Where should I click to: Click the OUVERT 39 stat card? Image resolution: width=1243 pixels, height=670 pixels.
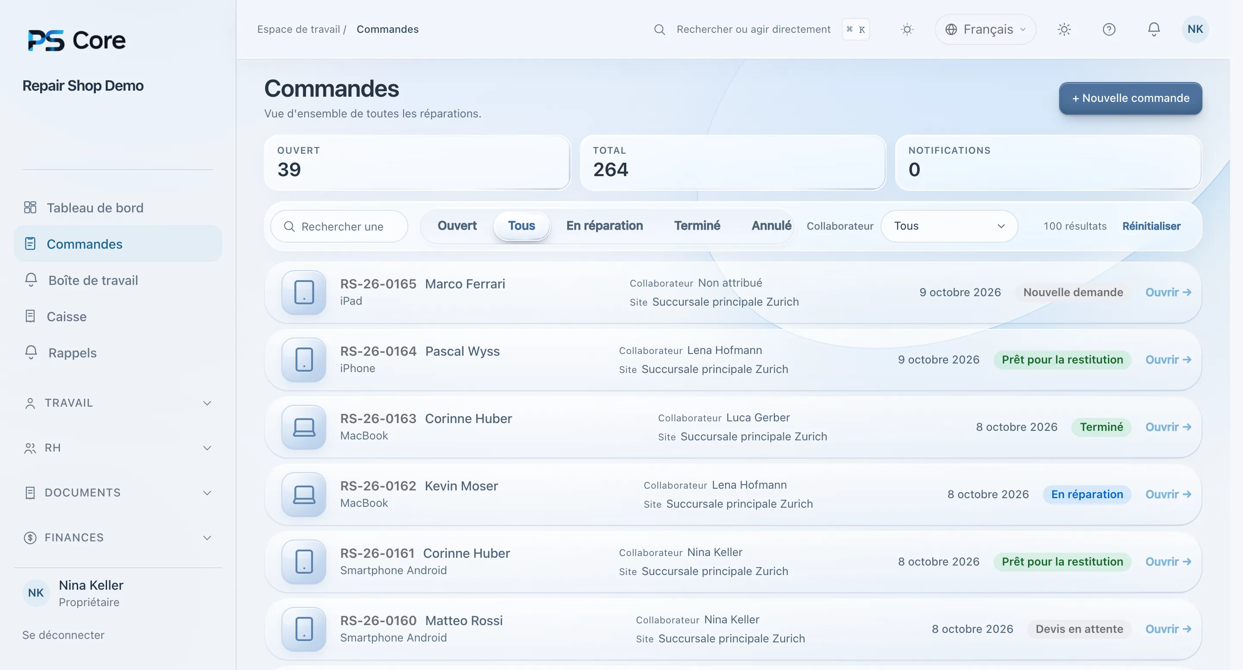click(417, 163)
